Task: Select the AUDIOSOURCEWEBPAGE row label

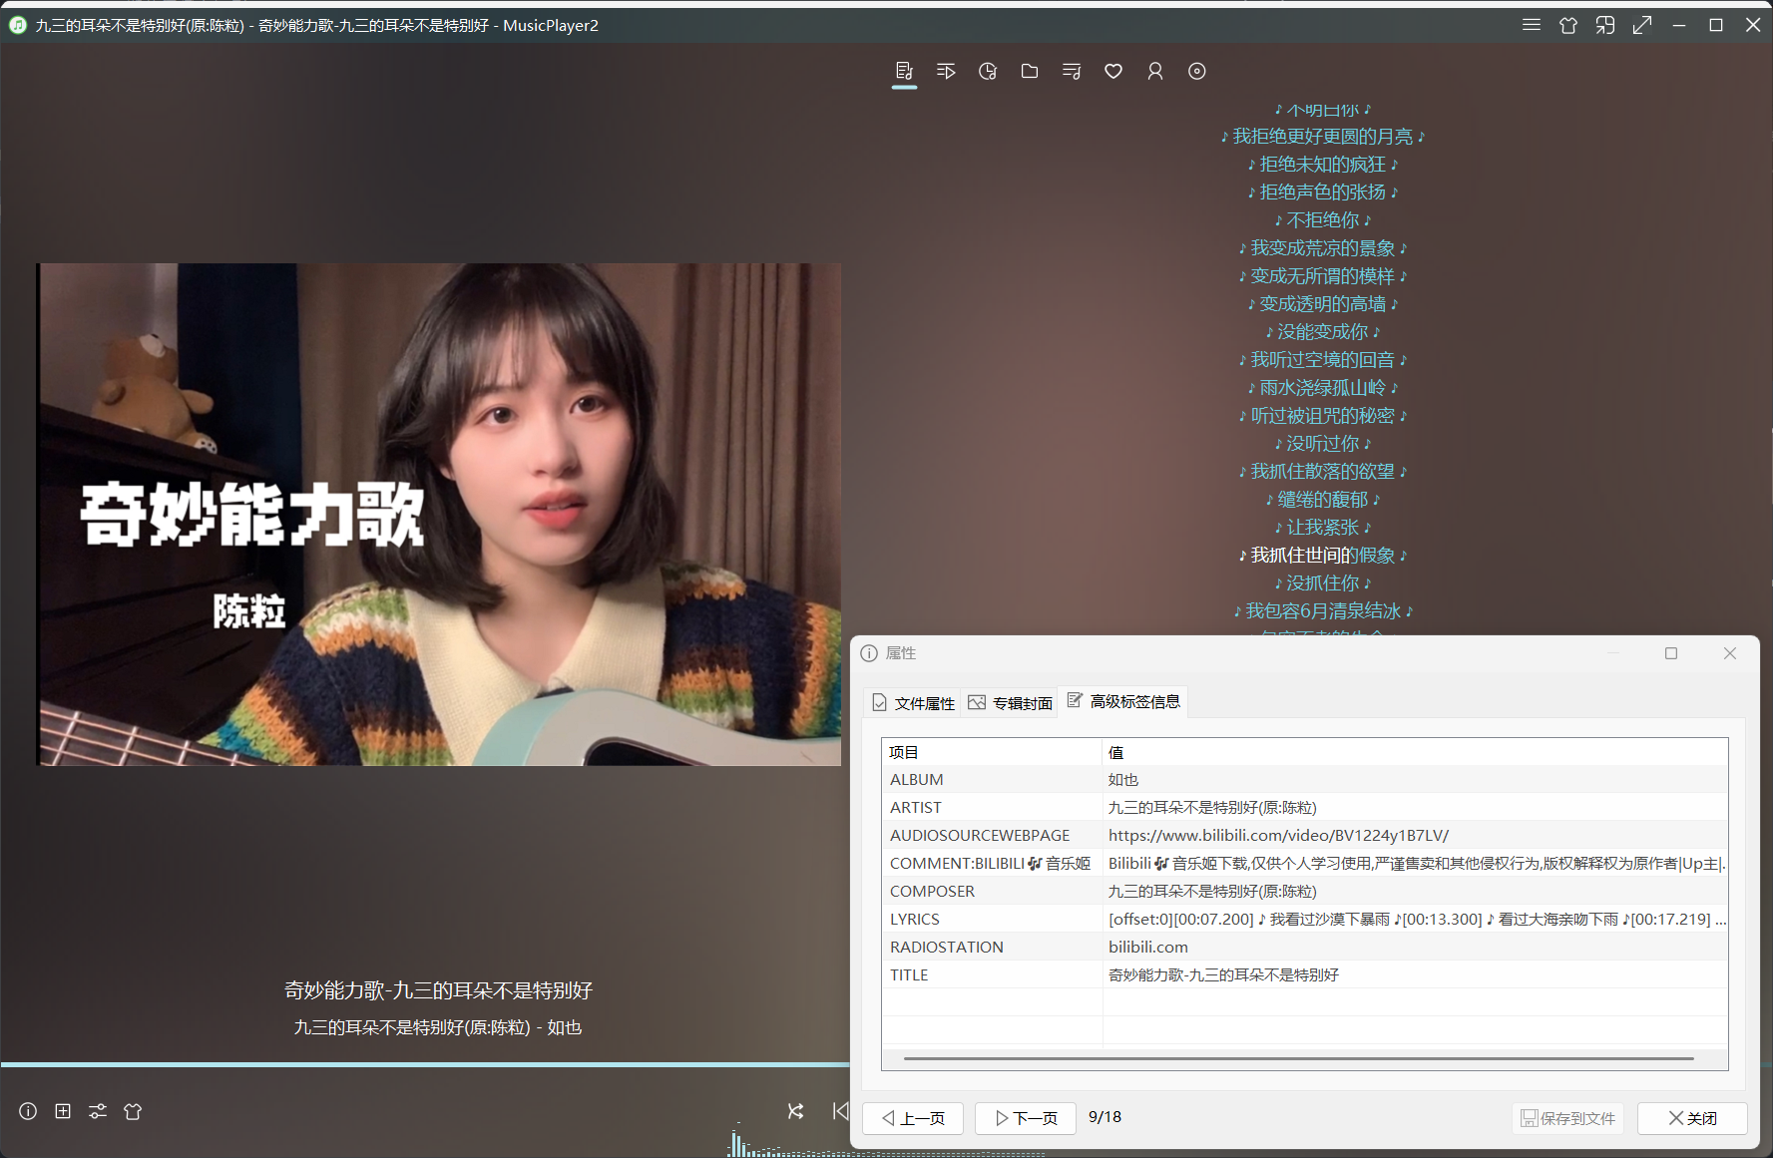Action: (980, 835)
